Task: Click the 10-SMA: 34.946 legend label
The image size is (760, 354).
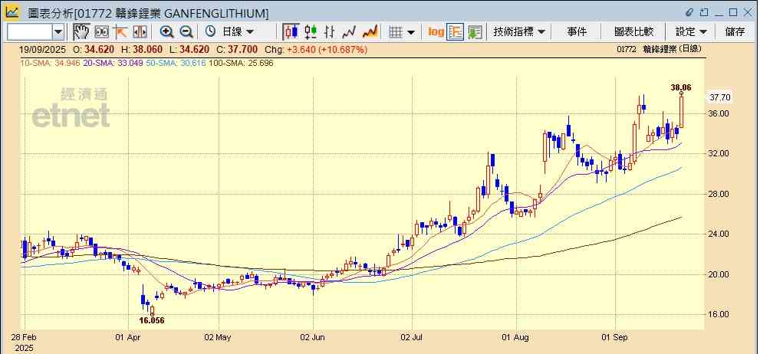Action: 50,63
